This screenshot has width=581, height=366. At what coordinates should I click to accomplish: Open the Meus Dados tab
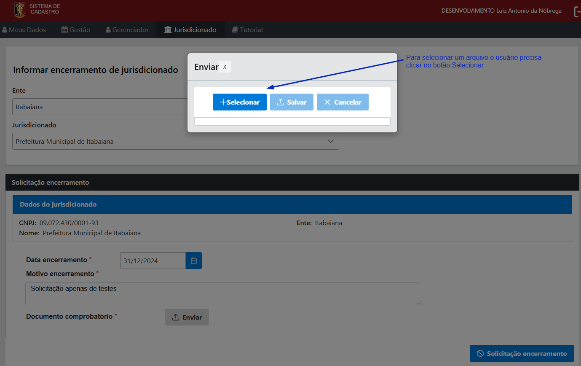[x=24, y=30]
